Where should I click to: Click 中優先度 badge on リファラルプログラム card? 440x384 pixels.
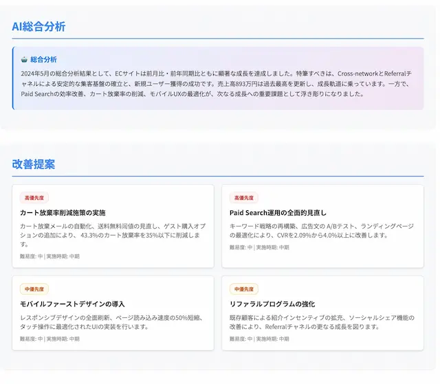(x=244, y=289)
